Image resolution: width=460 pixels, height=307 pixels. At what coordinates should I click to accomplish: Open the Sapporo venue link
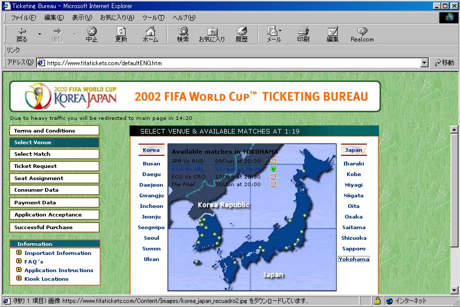pos(354,249)
